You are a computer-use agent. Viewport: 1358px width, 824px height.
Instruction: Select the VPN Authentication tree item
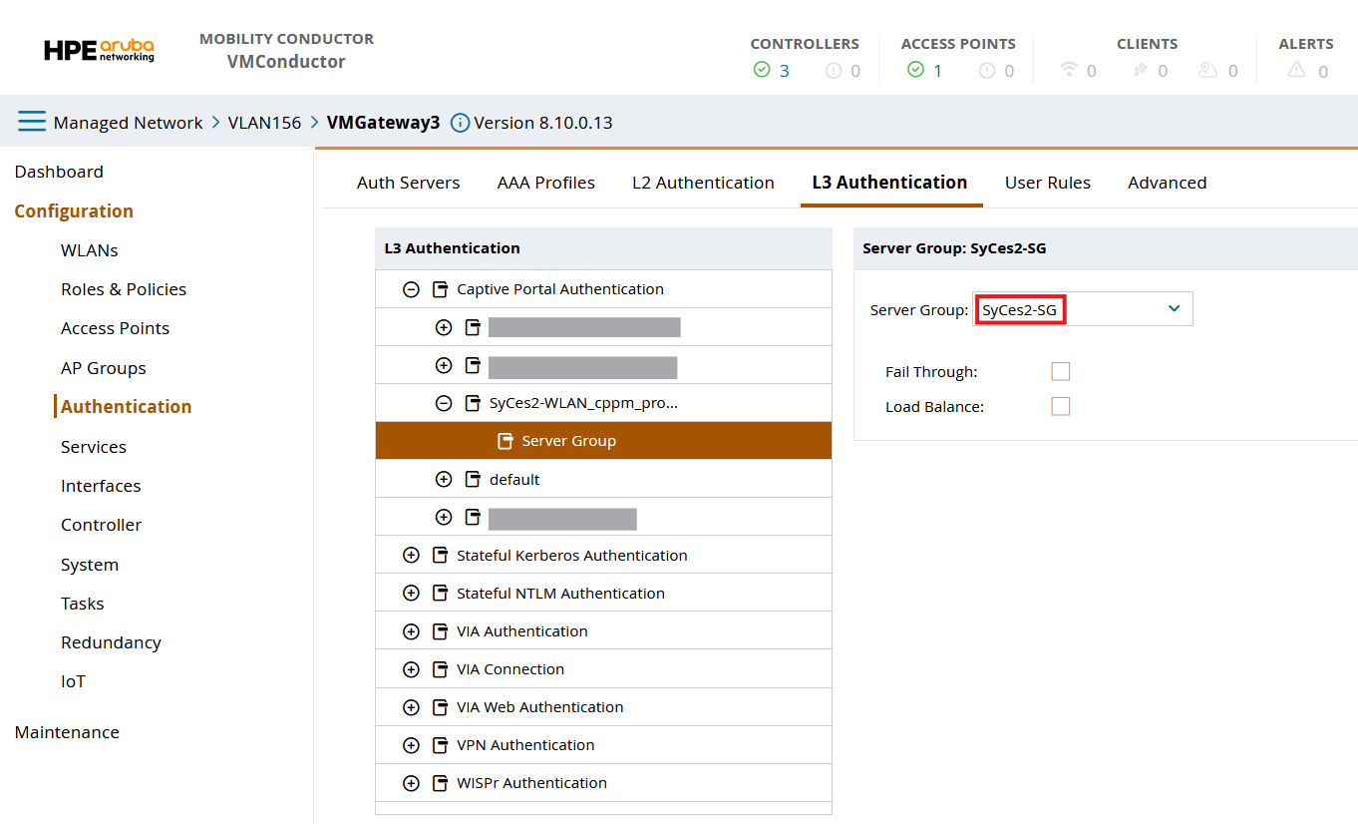point(524,745)
